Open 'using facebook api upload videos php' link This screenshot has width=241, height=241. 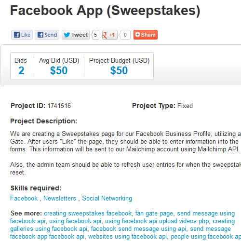[157, 221]
